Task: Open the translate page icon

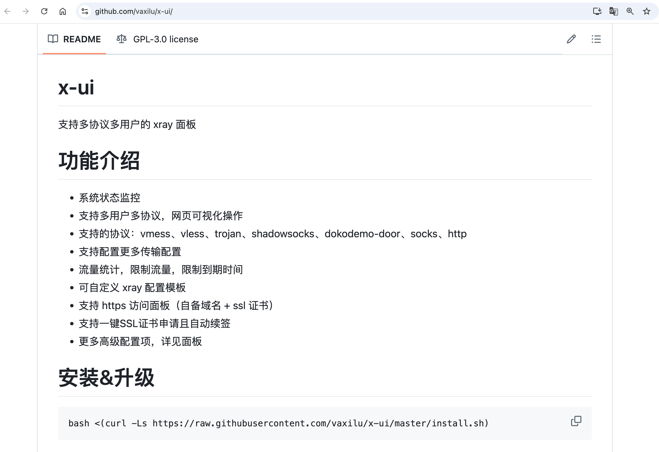Action: tap(614, 11)
